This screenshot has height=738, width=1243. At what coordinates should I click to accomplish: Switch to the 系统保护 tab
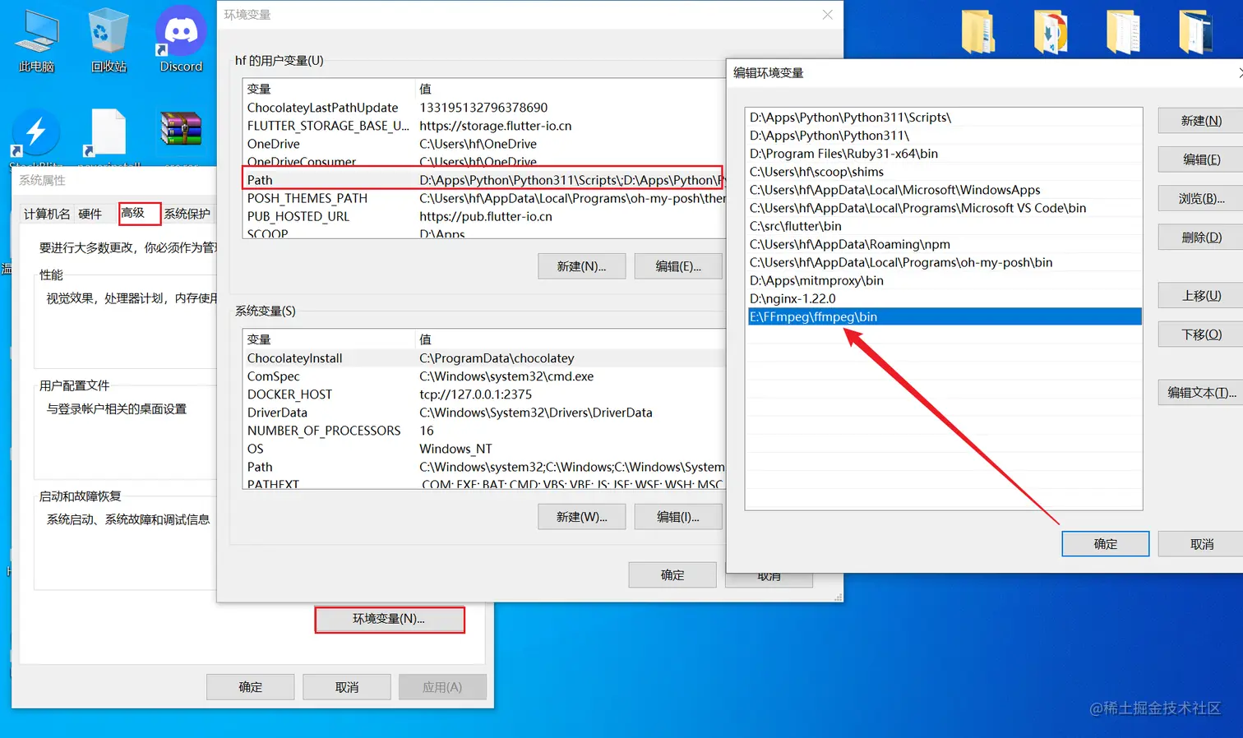point(187,214)
